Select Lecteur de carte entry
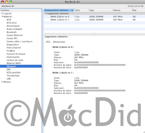 (15, 60)
